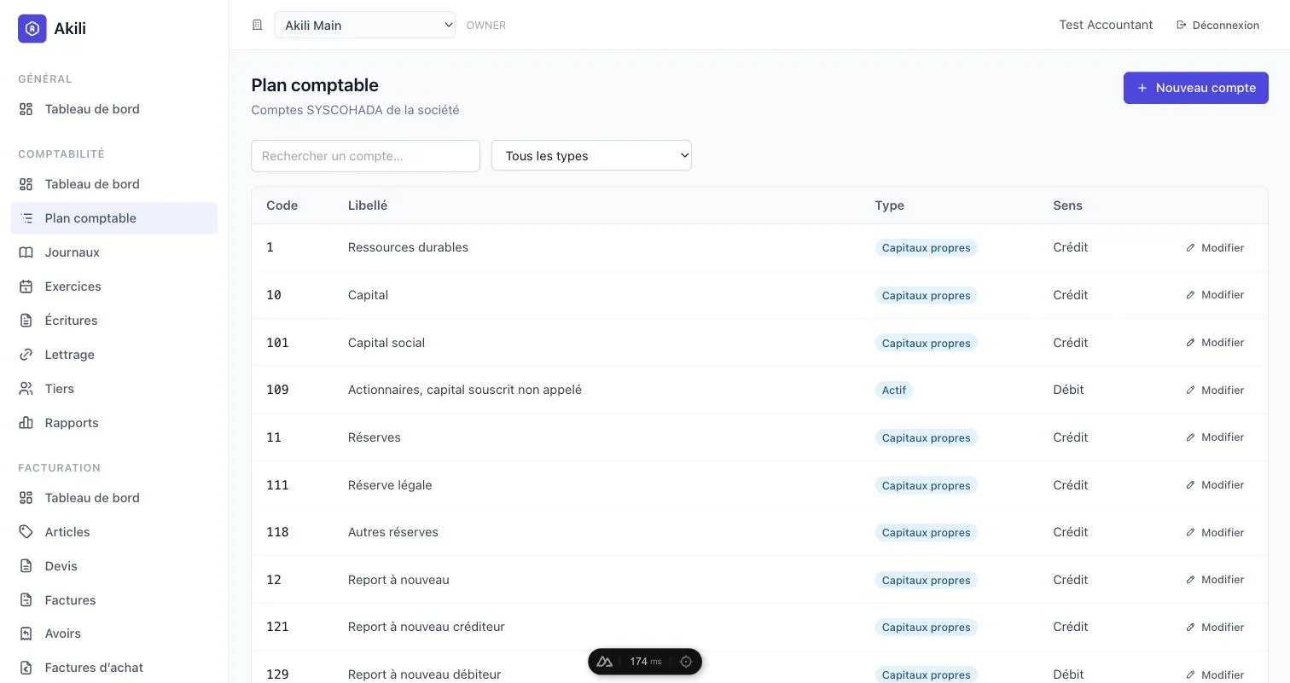Click Déconnexion to log out
This screenshot has height=683, width=1290.
pos(1217,26)
